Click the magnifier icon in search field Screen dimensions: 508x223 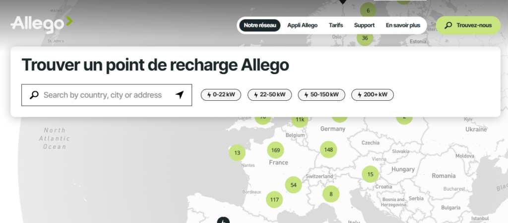pos(34,95)
